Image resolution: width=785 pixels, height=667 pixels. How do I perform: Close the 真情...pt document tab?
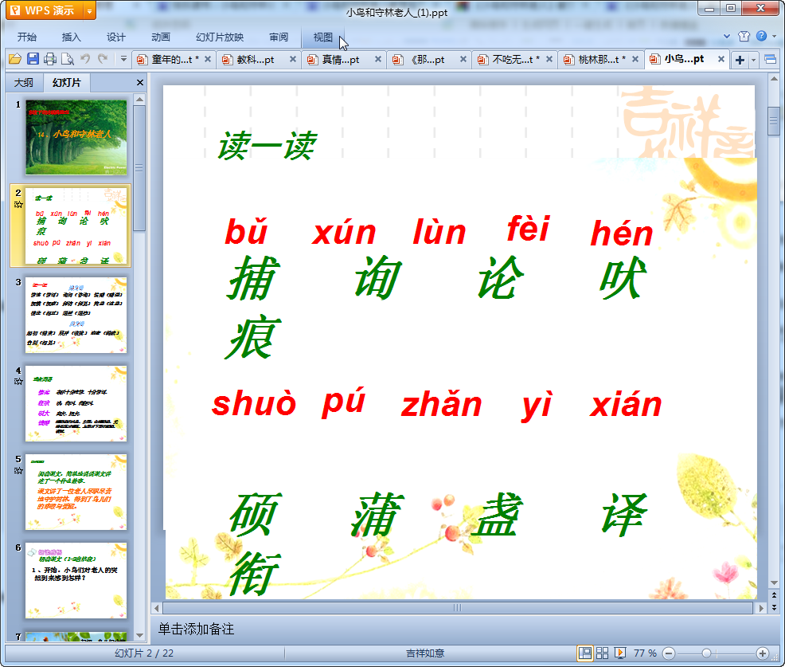(x=378, y=59)
